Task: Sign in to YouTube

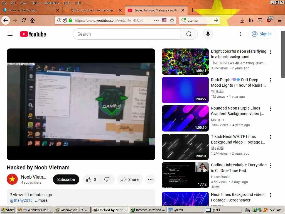Action: [x=262, y=34]
